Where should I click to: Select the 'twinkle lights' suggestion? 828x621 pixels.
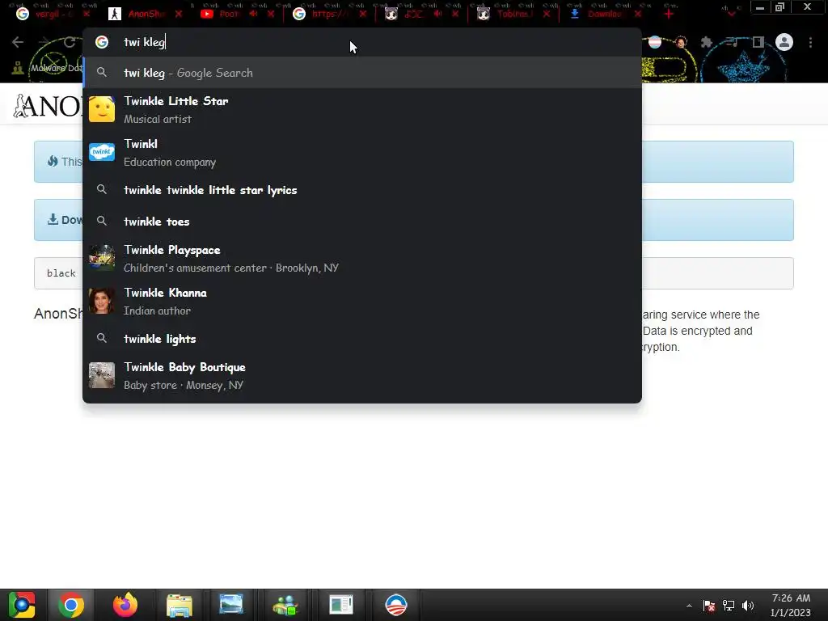(x=362, y=339)
